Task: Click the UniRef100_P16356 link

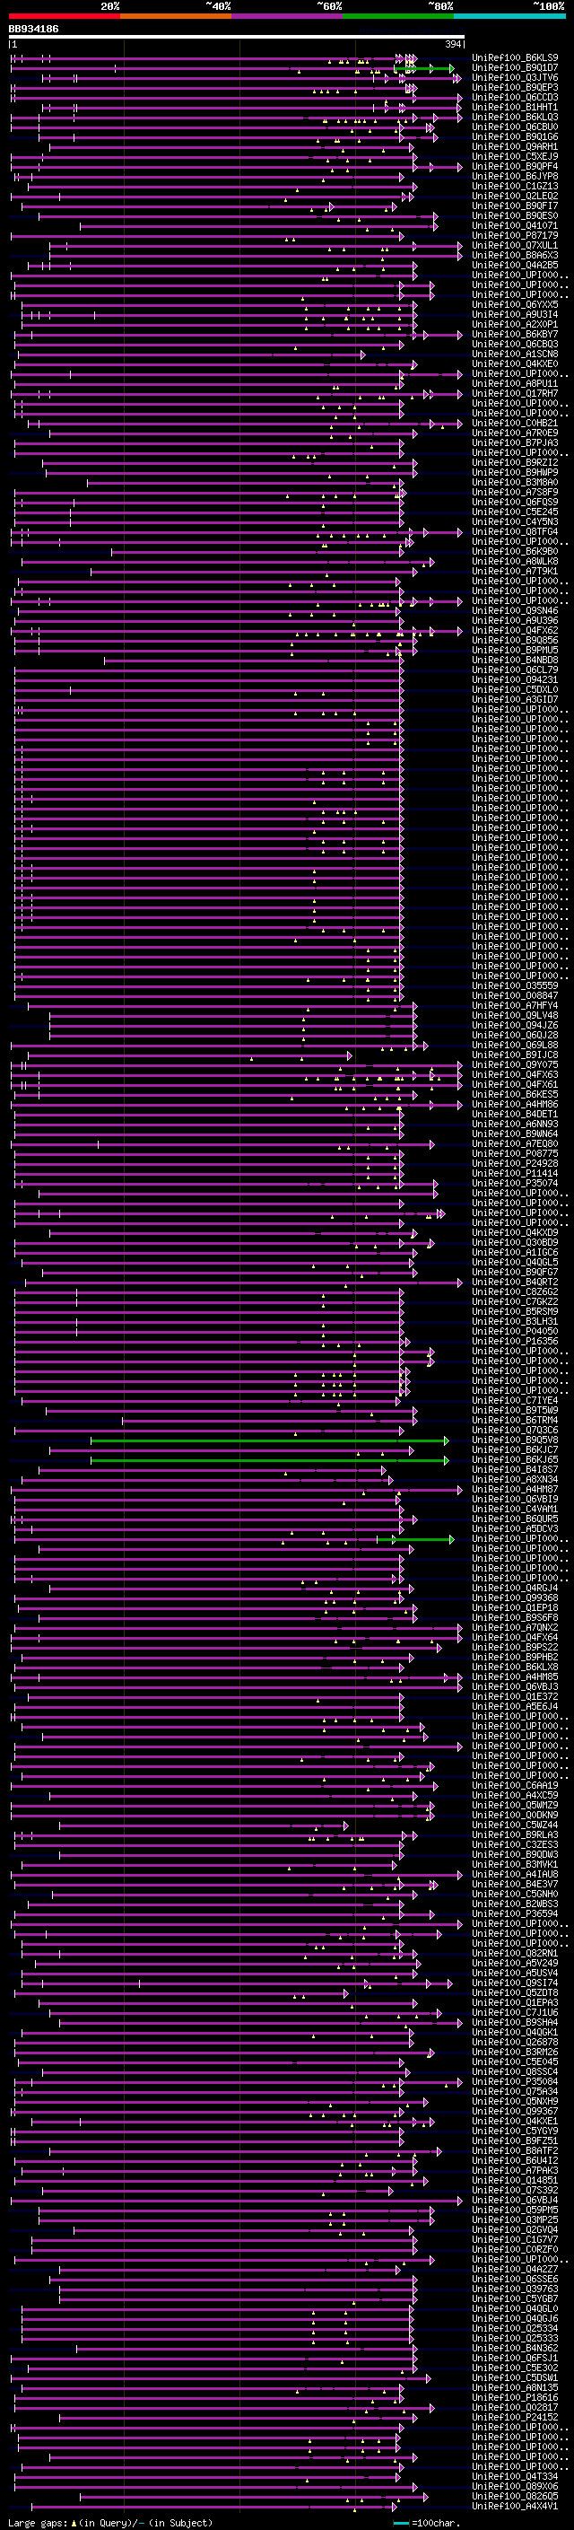Action: 515,1342
